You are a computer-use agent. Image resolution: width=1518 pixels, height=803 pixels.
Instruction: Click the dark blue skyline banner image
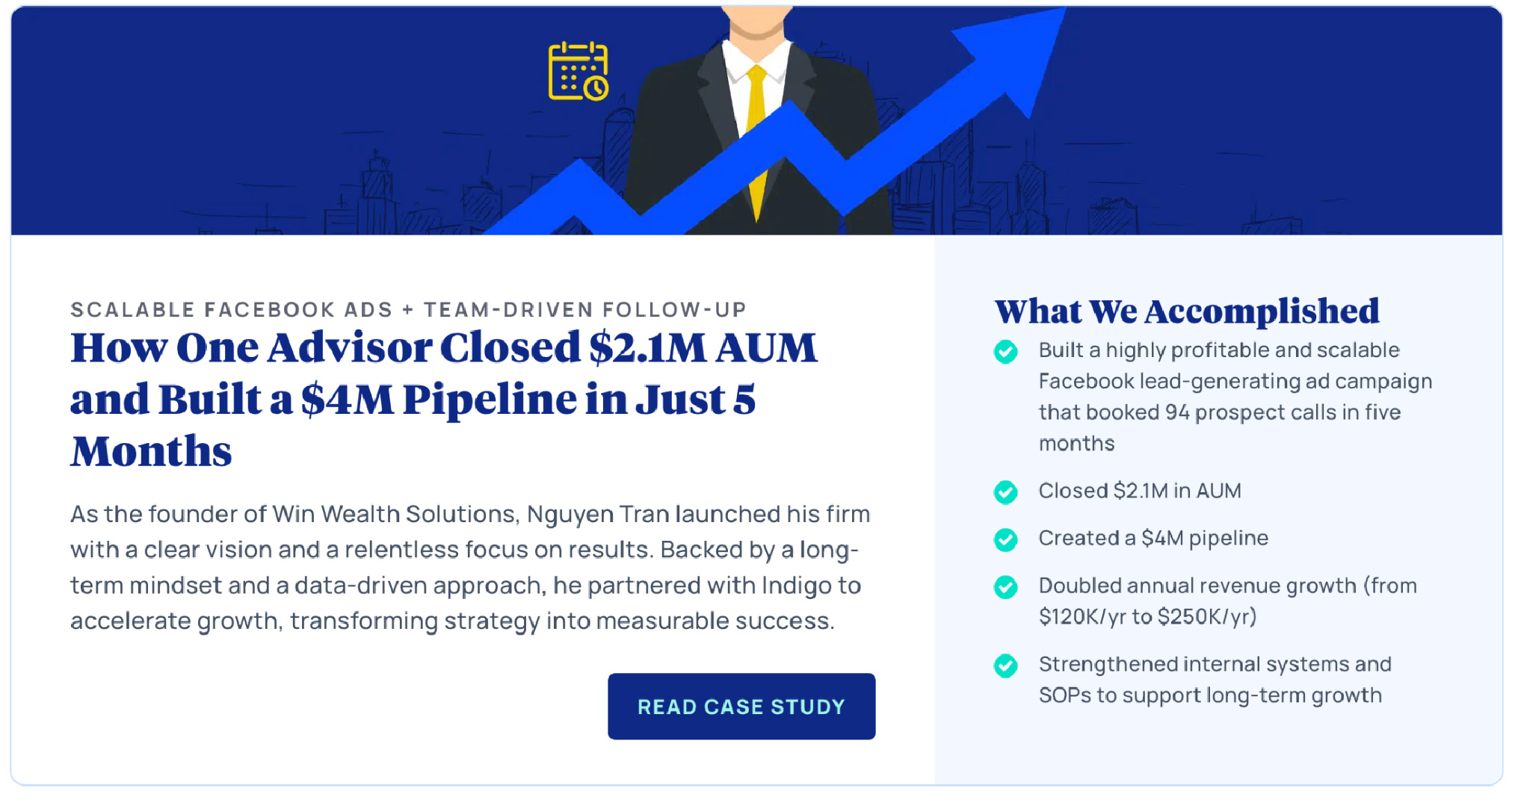[x=224, y=120]
